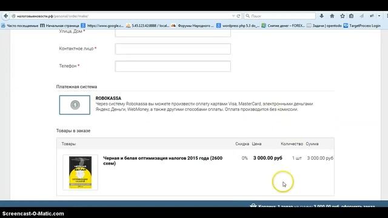This screenshot has width=388, height=218.
Task: Open the 'TargetProcess Login' bookmark
Action: [x=362, y=25]
